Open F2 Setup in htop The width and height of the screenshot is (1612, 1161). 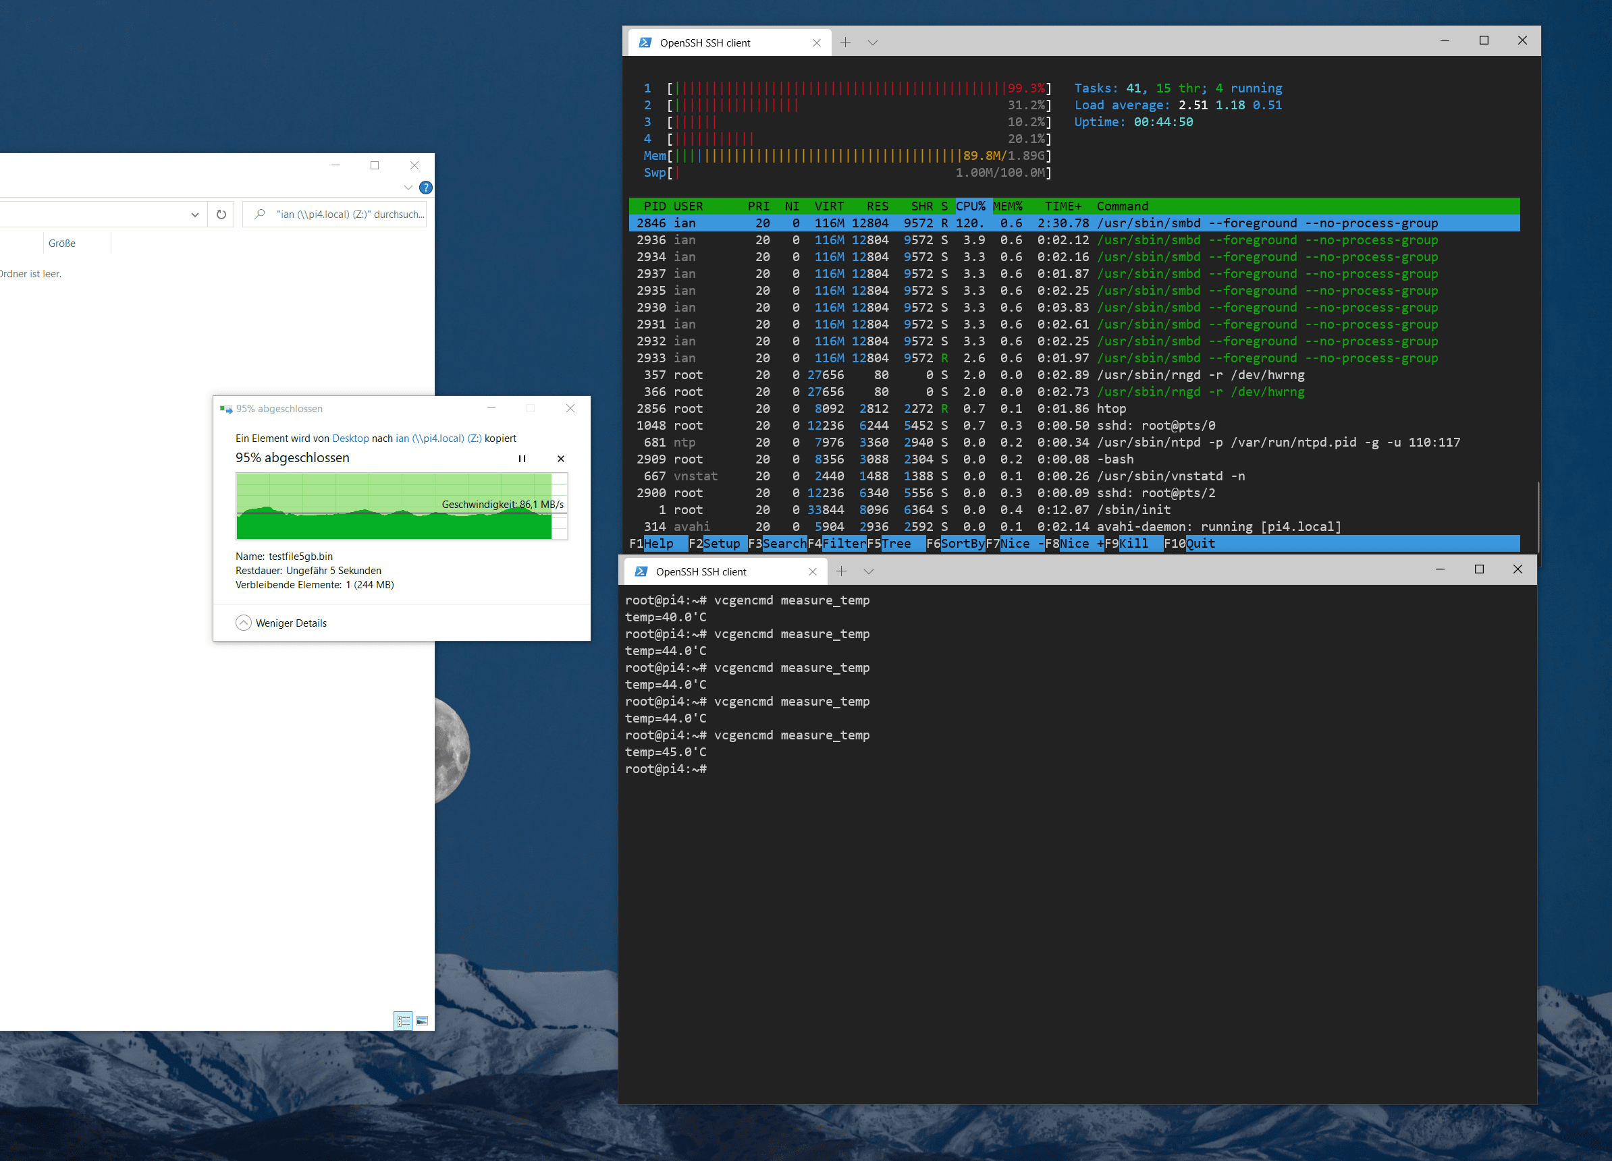[x=718, y=544]
